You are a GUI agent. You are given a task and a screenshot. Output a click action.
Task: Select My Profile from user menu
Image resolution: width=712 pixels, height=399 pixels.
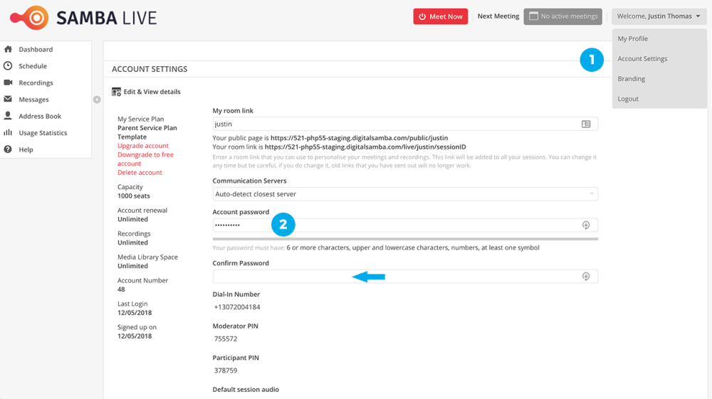632,38
